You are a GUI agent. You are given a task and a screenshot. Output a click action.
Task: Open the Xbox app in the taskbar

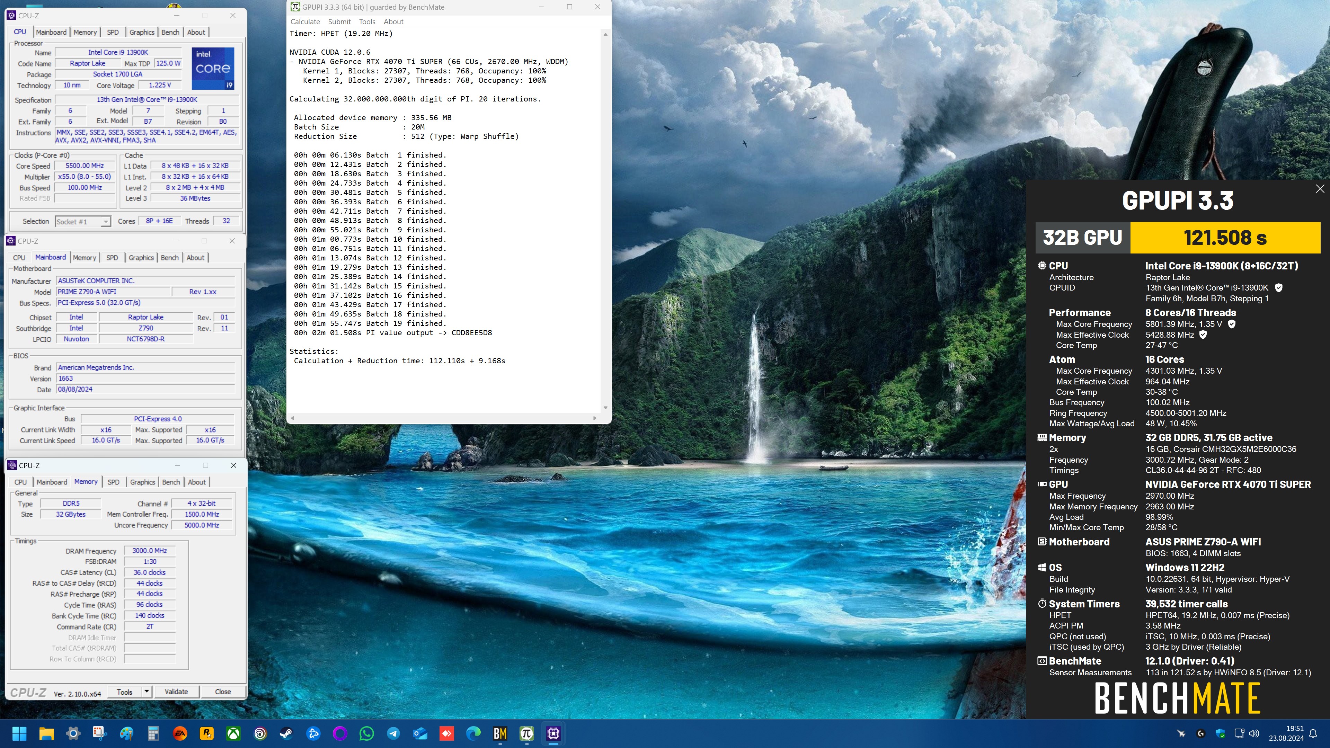pos(233,733)
